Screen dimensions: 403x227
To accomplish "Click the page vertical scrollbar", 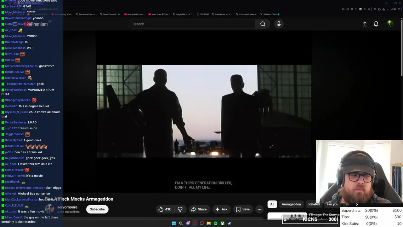I will point(402,47).
